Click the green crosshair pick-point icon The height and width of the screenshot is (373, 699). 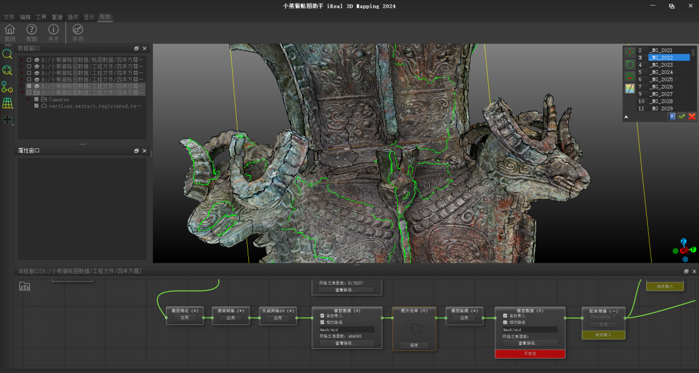tap(629, 52)
